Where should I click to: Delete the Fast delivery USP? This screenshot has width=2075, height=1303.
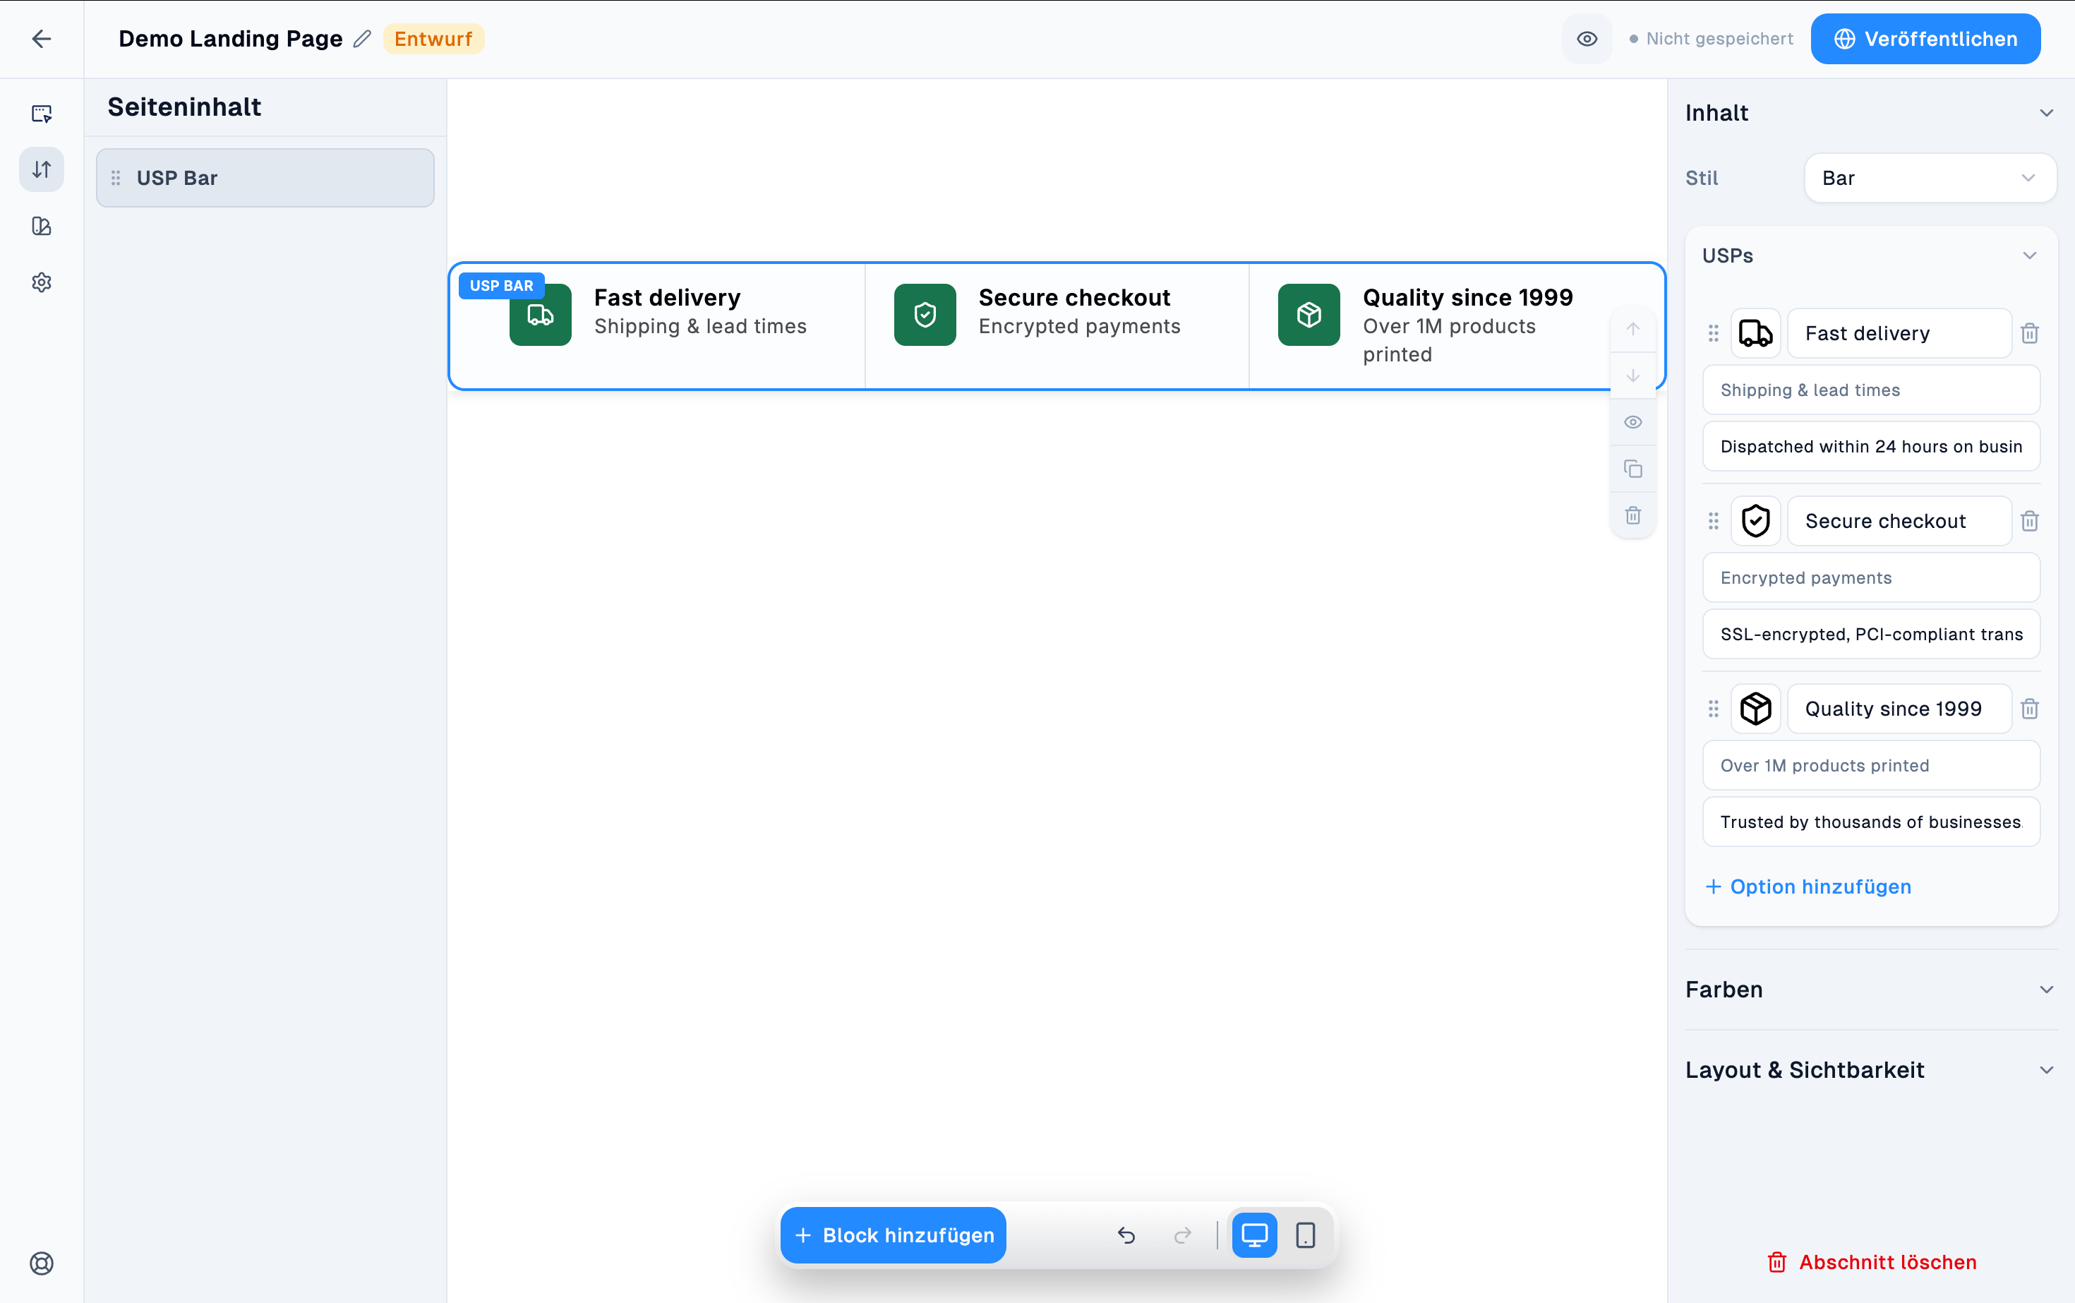[x=2029, y=333]
